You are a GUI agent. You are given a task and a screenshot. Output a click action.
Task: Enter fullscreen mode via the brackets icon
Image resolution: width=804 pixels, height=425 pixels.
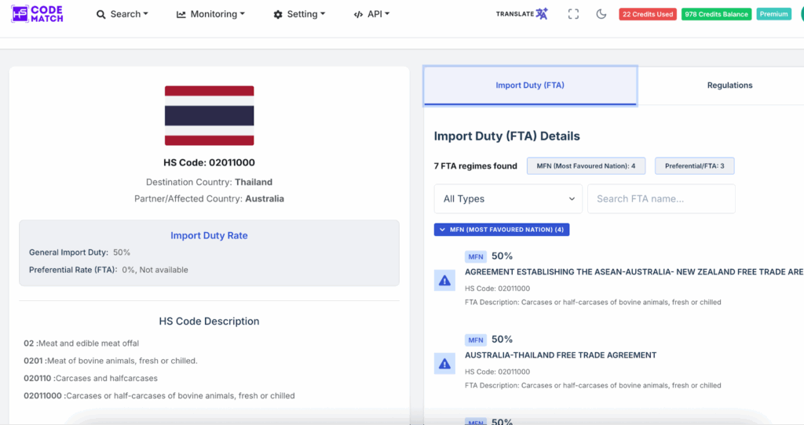(573, 14)
